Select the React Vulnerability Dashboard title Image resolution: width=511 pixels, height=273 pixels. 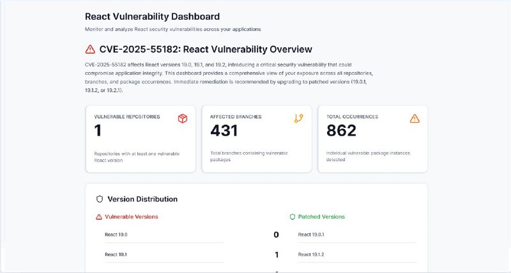[152, 17]
